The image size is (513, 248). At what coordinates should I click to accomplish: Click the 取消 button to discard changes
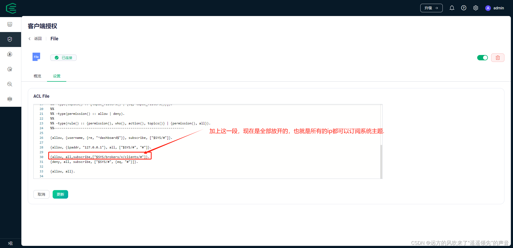pos(41,194)
